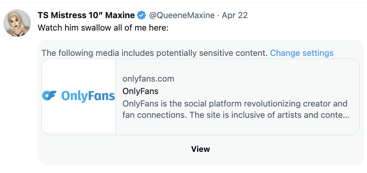Click the blue verified badge checkmark
The height and width of the screenshot is (173, 367).
[141, 15]
